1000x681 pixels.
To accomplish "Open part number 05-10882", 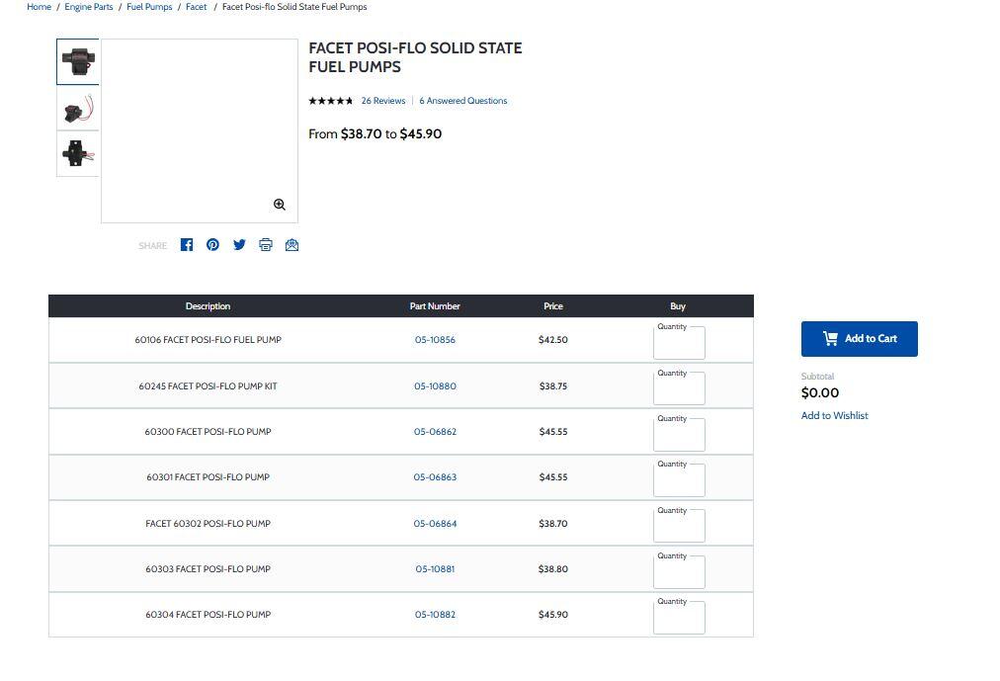I will tap(435, 615).
